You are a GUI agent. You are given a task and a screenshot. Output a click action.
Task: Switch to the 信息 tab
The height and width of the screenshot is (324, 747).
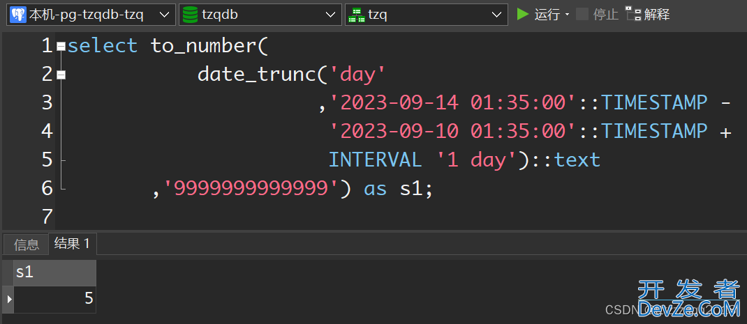[27, 245]
